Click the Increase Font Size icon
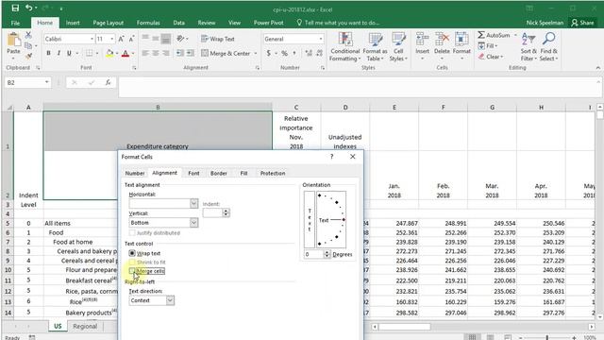604x340 pixels. (121, 39)
